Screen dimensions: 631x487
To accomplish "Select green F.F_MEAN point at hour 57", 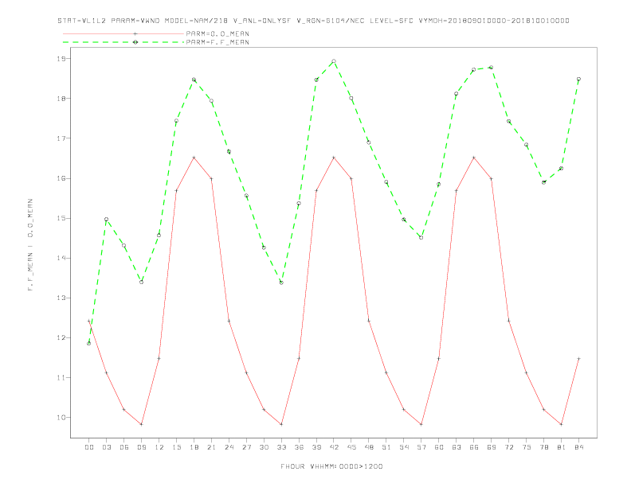I will [x=421, y=237].
